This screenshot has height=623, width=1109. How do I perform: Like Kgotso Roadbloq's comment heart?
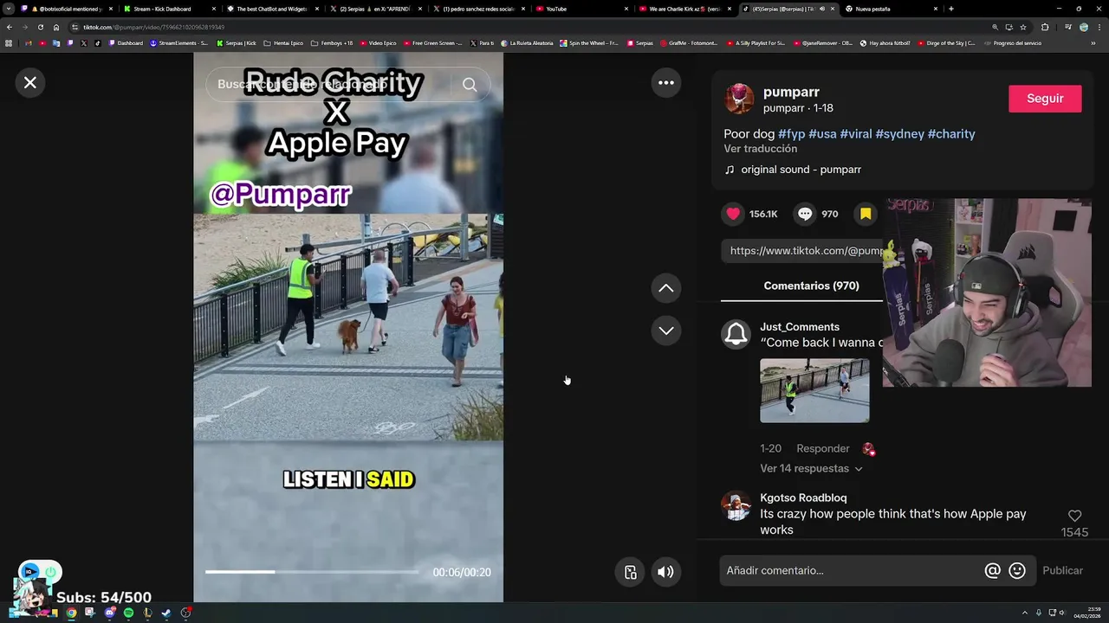pos(1074,516)
